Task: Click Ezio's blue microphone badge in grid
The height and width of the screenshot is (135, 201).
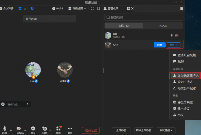Action: click(x=36, y=81)
